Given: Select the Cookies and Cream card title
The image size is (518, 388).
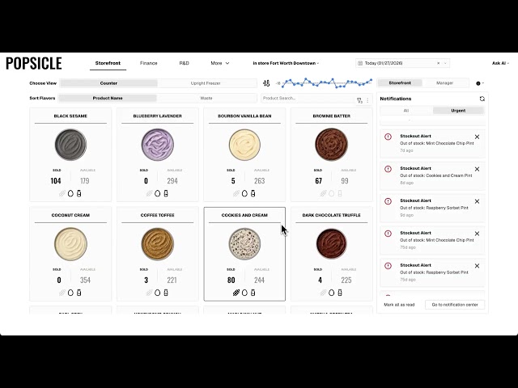Looking at the screenshot, I should point(244,215).
